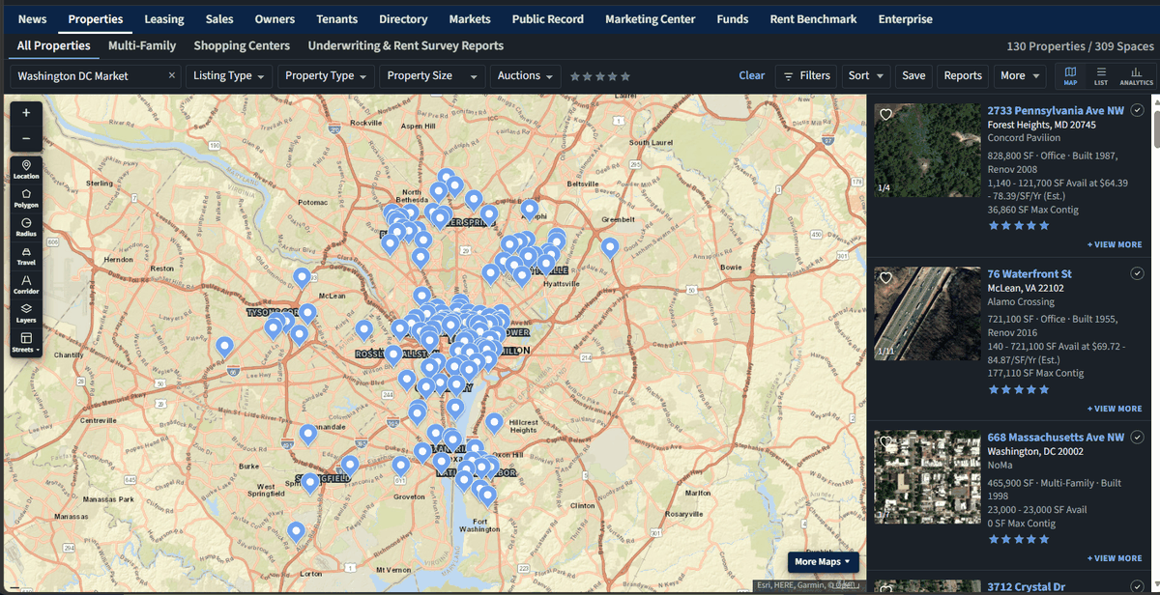Expand the More Maps menu

pos(823,562)
